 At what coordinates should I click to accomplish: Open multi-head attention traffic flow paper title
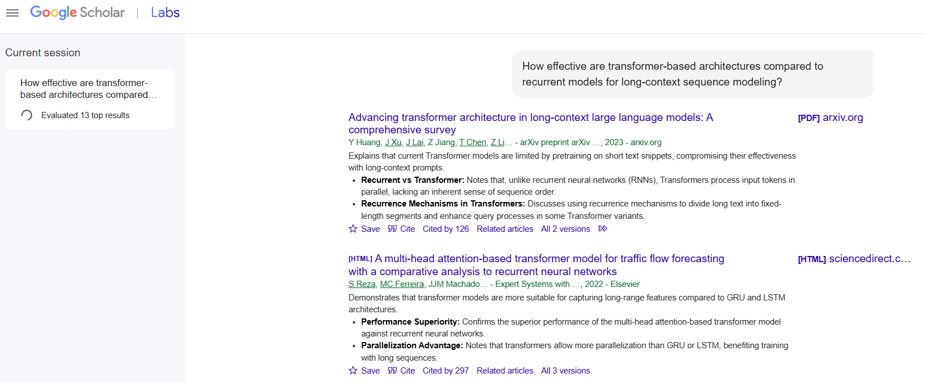click(536, 265)
